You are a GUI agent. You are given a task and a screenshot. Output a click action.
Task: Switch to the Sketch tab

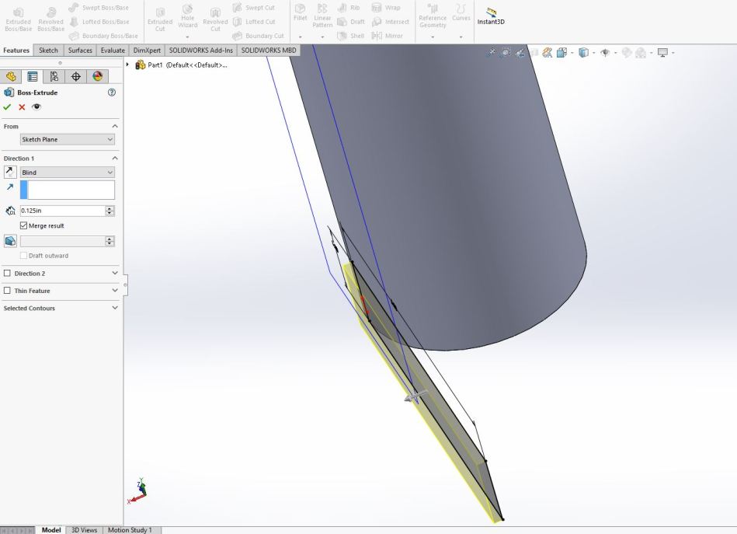click(x=48, y=51)
